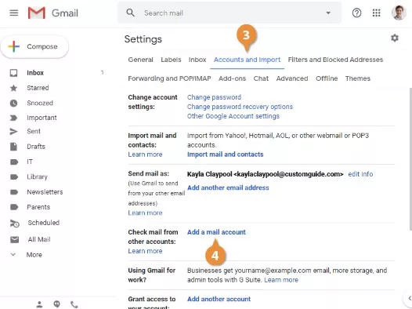Switch to the Inbox settings tab

pos(197,60)
